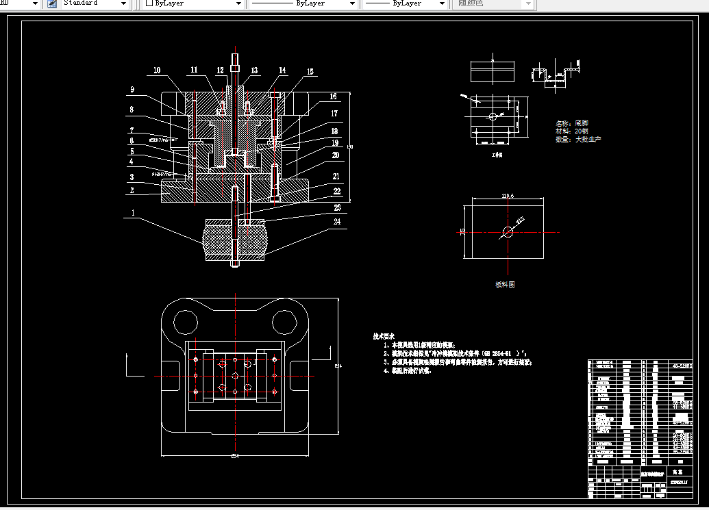Screen dimensions: 709x510
Task: Select part callout number 22
Action: click(x=337, y=191)
